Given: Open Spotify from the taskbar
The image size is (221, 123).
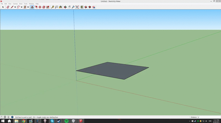Looking at the screenshot, I should (66, 121).
